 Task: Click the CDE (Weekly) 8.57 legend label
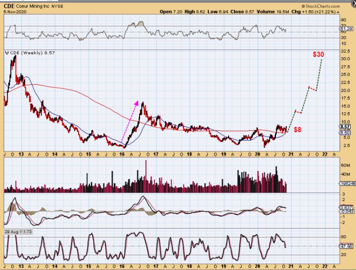(x=33, y=53)
